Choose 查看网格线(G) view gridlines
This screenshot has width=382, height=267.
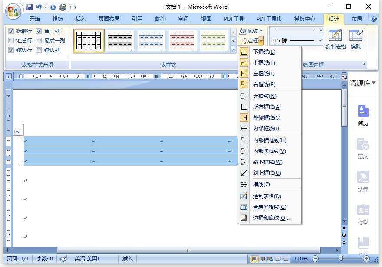tap(270, 207)
